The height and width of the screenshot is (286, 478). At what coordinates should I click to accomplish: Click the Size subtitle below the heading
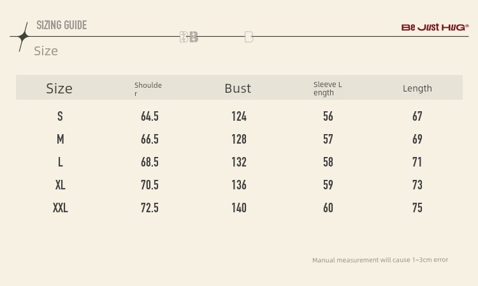point(46,51)
